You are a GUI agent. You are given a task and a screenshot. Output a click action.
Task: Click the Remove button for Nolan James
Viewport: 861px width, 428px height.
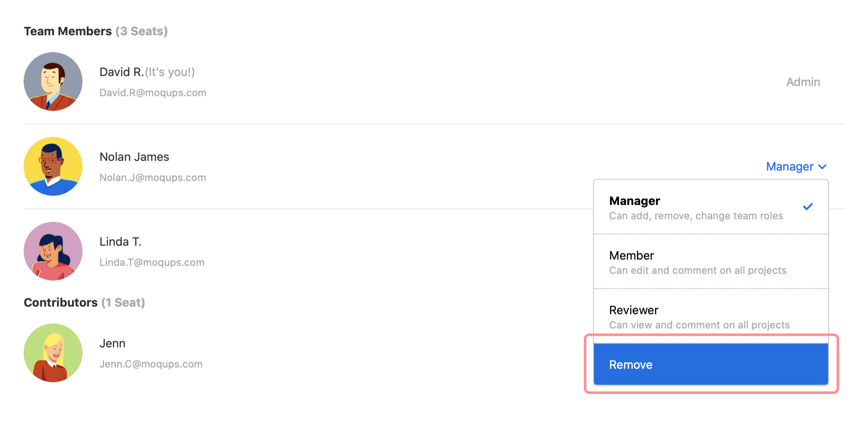pos(710,364)
